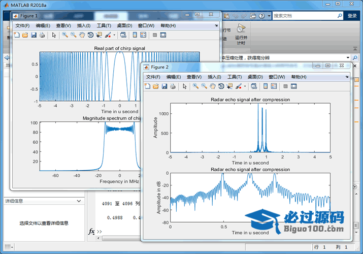Hide plot tools in Figure 1

tap(155, 35)
